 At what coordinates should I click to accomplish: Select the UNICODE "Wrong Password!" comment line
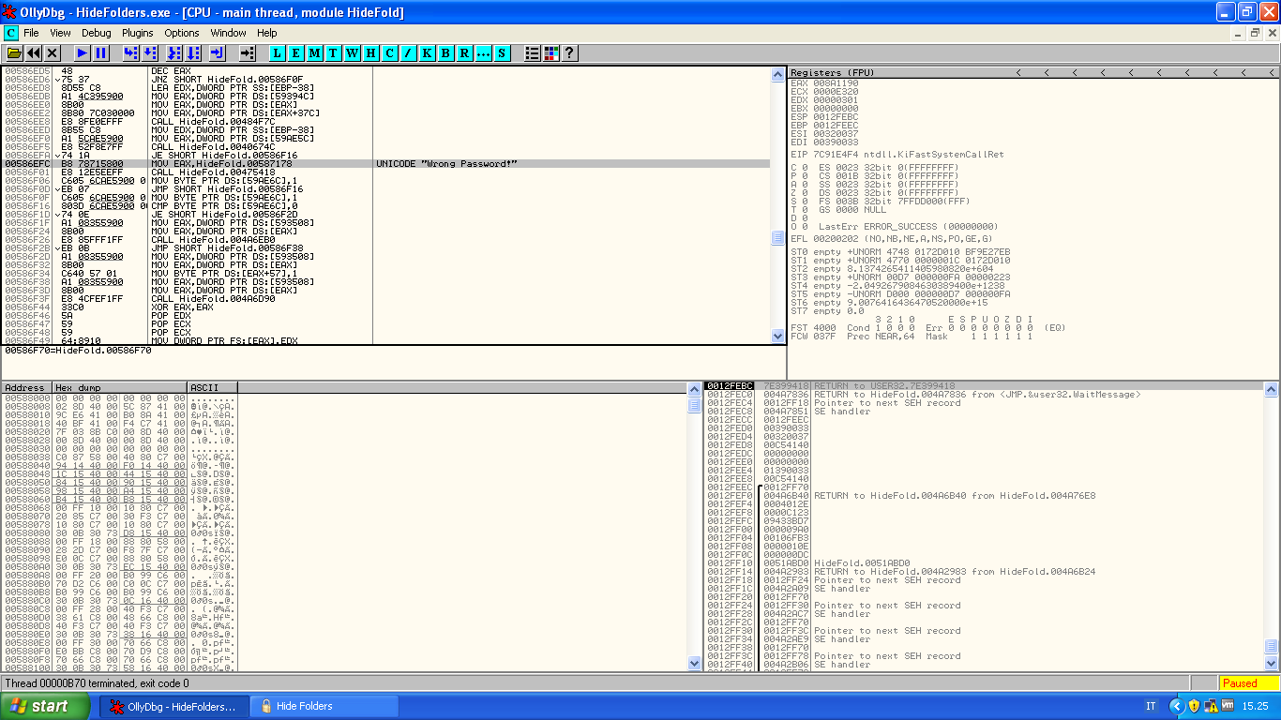coord(448,164)
